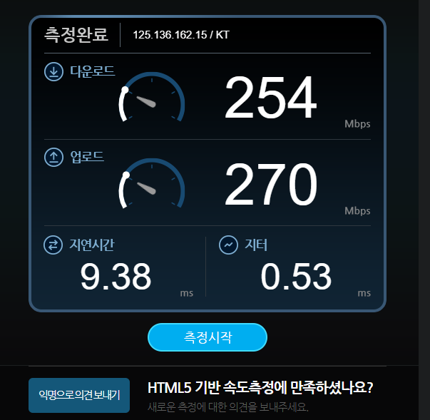Click the IP address 125.136.162.15 / KT
The height and width of the screenshot is (420, 430).
pyautogui.click(x=181, y=35)
